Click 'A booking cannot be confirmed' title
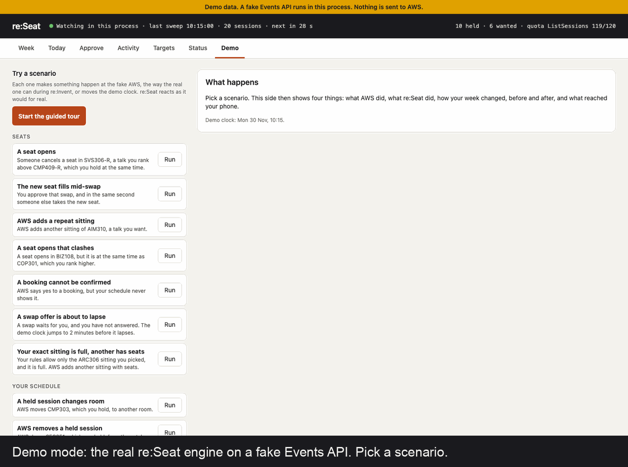Screen dimensions: 628x467 (64, 282)
